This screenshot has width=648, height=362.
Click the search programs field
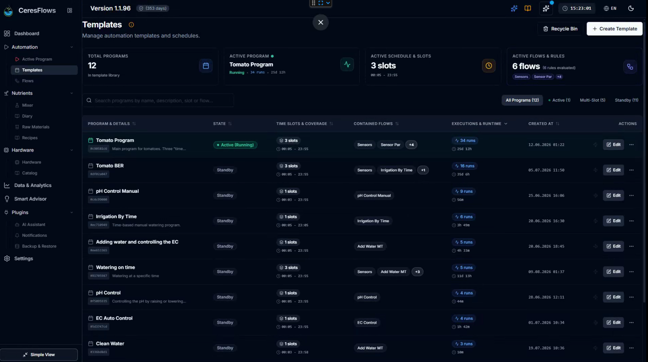pyautogui.click(x=158, y=101)
